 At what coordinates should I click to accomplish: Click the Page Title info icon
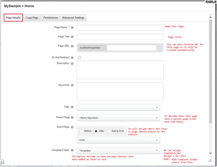pos(72,37)
